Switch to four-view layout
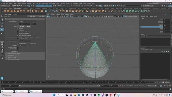Image resolution: width=172 pixels, height=97 pixels. point(2,47)
